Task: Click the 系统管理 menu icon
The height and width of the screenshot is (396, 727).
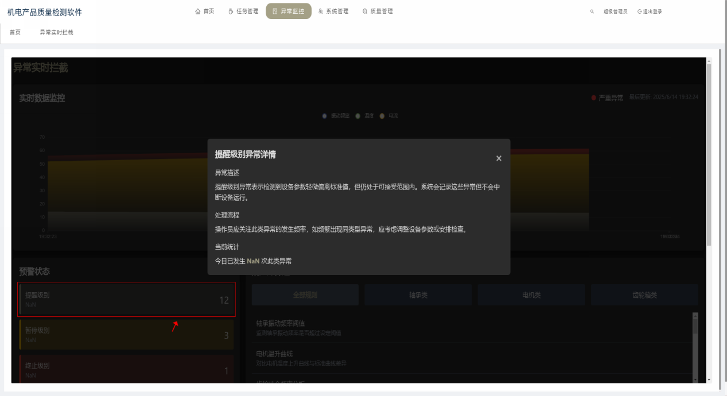Action: pyautogui.click(x=321, y=11)
